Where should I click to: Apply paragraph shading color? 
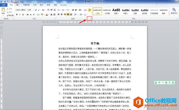81,15
